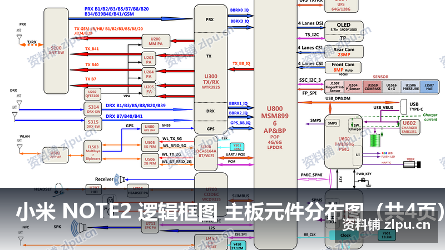Click the SSC_I2C_3 bus label

pos(310,80)
